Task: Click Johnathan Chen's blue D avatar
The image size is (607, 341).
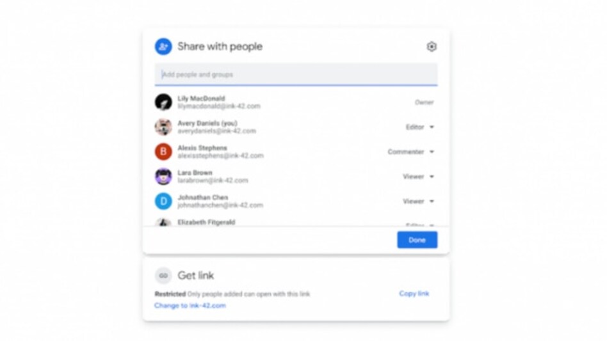Action: (x=163, y=202)
